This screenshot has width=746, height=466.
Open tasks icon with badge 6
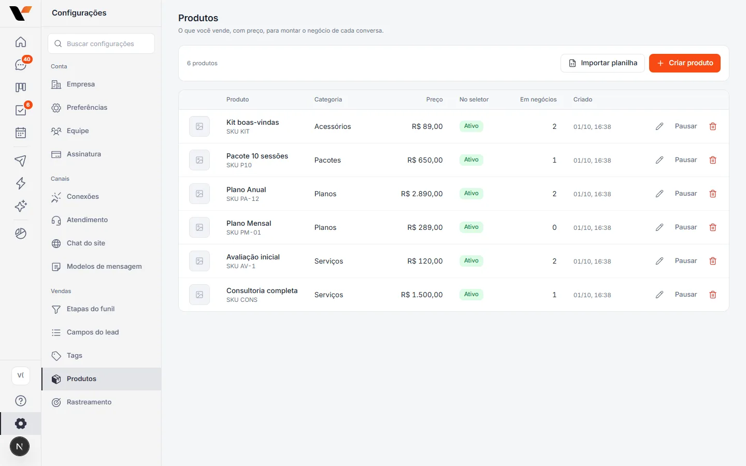21,110
